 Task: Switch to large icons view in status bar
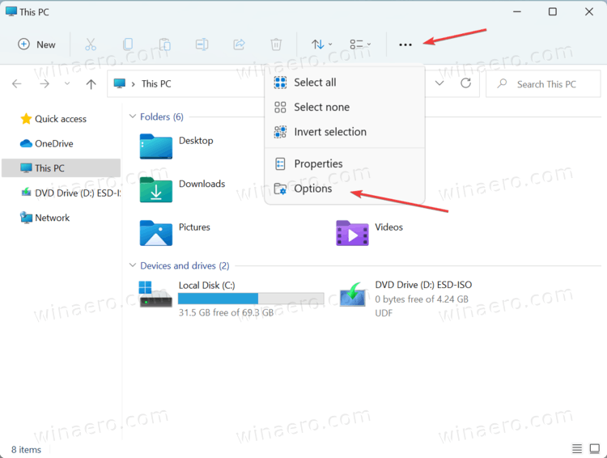595,449
